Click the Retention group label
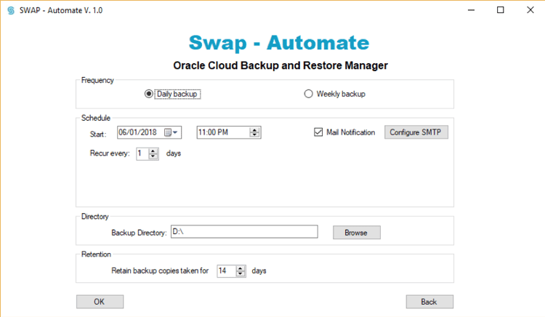The height and width of the screenshot is (317, 545). pos(96,254)
